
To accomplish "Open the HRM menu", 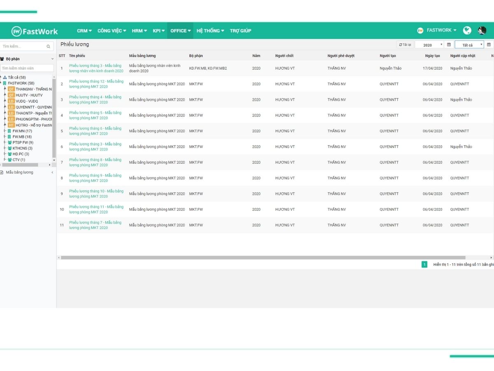I will [x=139, y=31].
